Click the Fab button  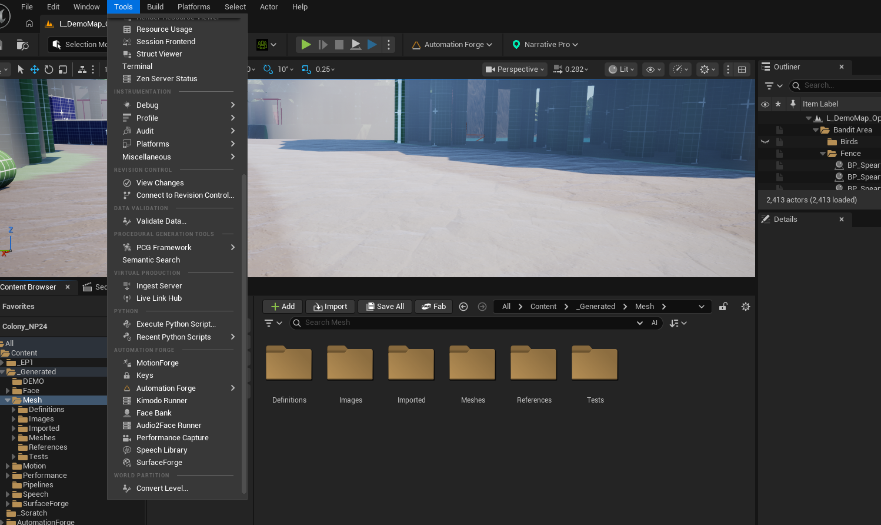433,306
